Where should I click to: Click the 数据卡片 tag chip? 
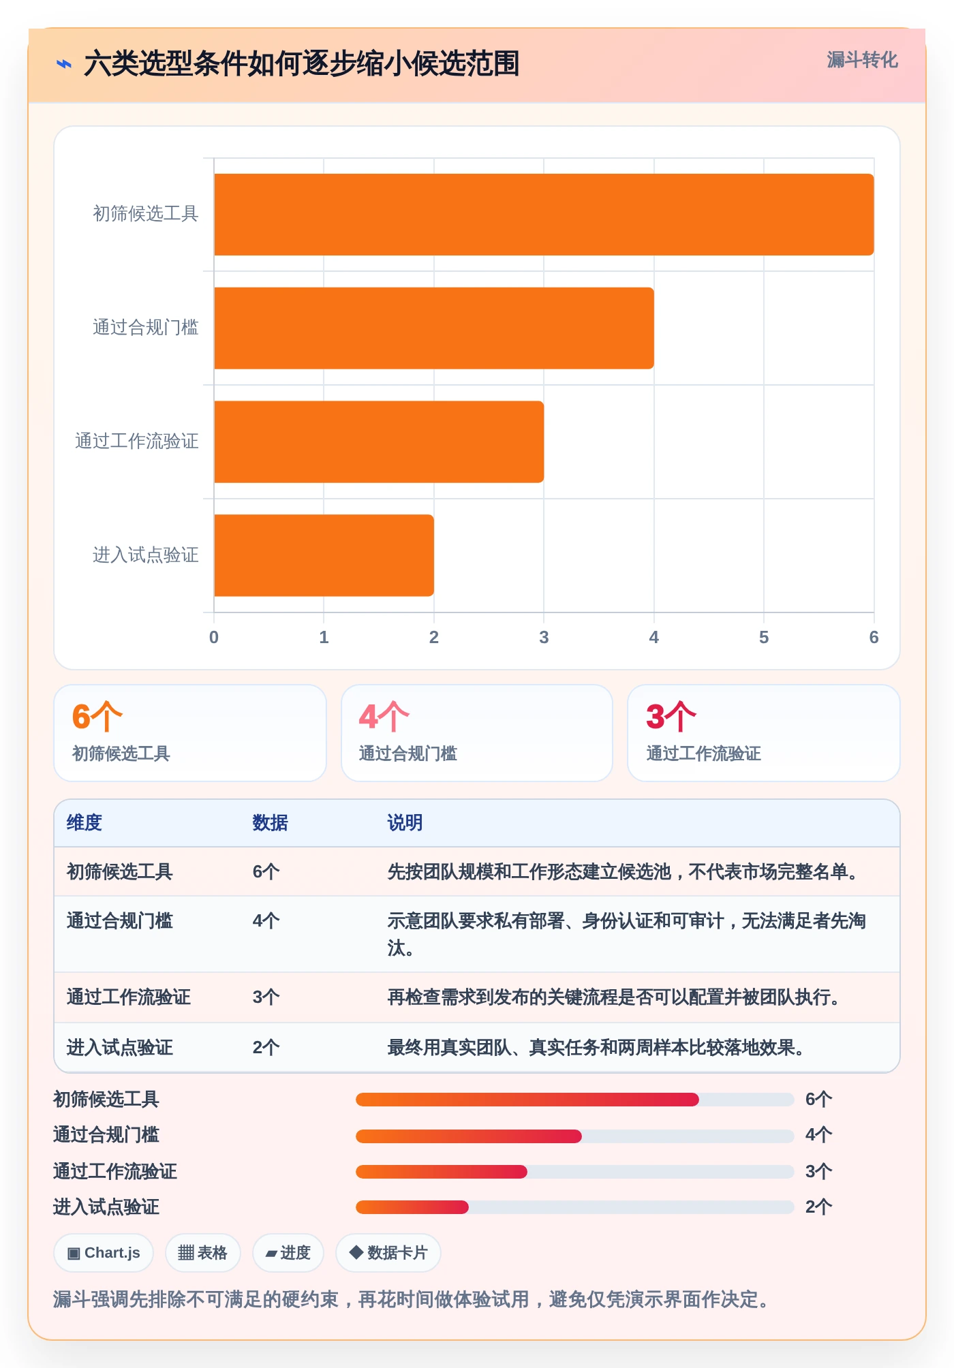click(x=388, y=1253)
